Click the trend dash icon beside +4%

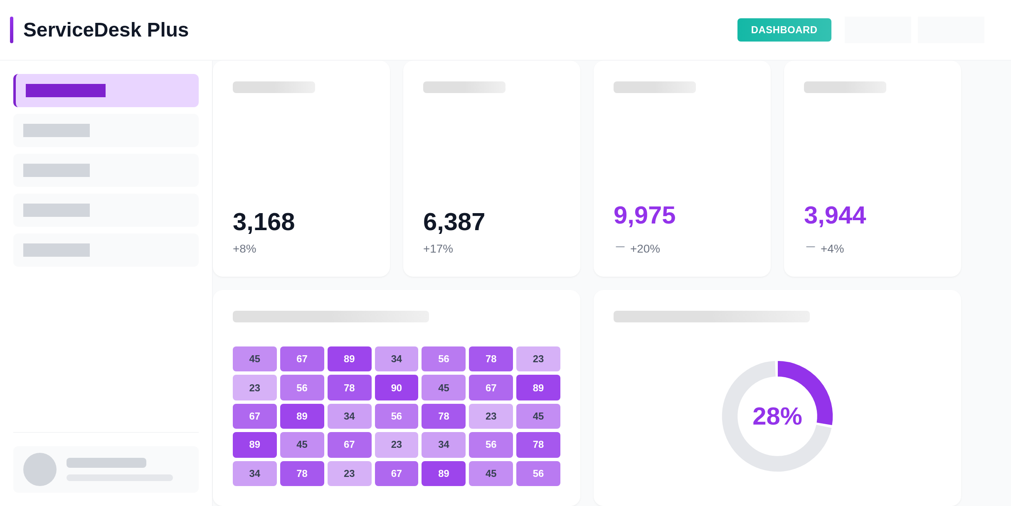810,247
